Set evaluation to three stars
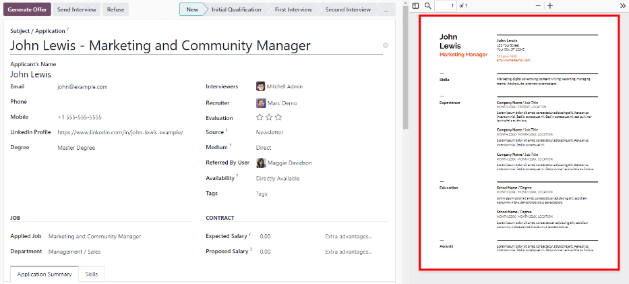The image size is (629, 284). (x=278, y=117)
